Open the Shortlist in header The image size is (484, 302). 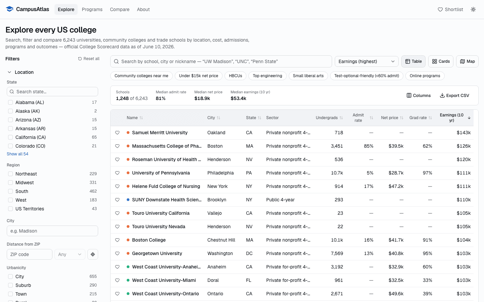(x=450, y=9)
